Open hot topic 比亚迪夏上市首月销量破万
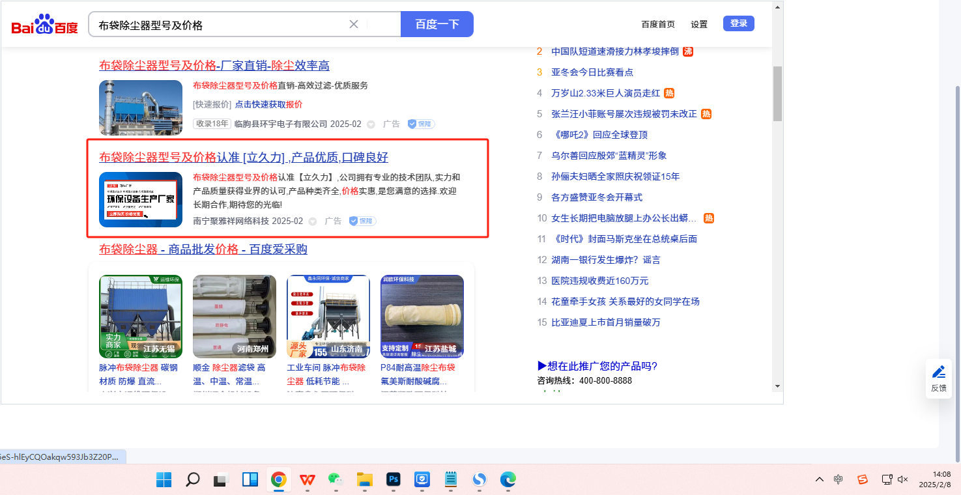Screen dimensions: 961x495 coord(606,322)
